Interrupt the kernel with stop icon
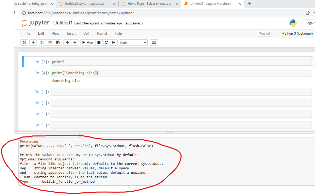Viewport: 315px width, 194px height. pyautogui.click(x=99, y=42)
